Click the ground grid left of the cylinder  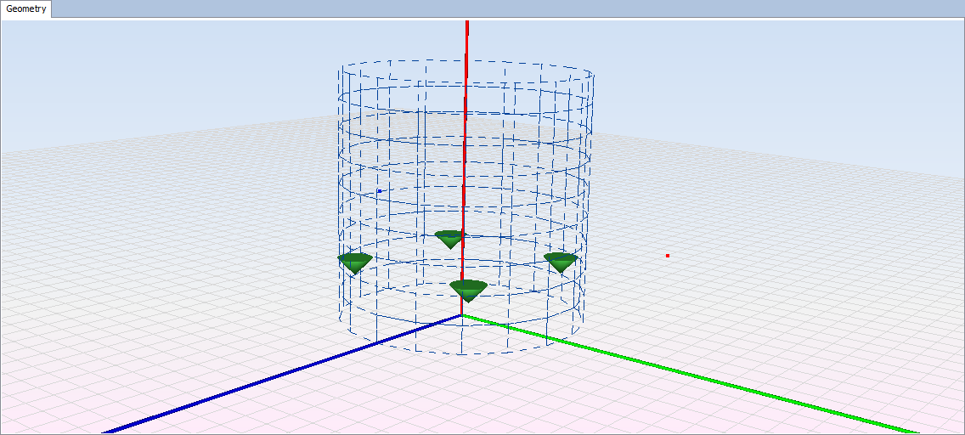click(x=170, y=255)
